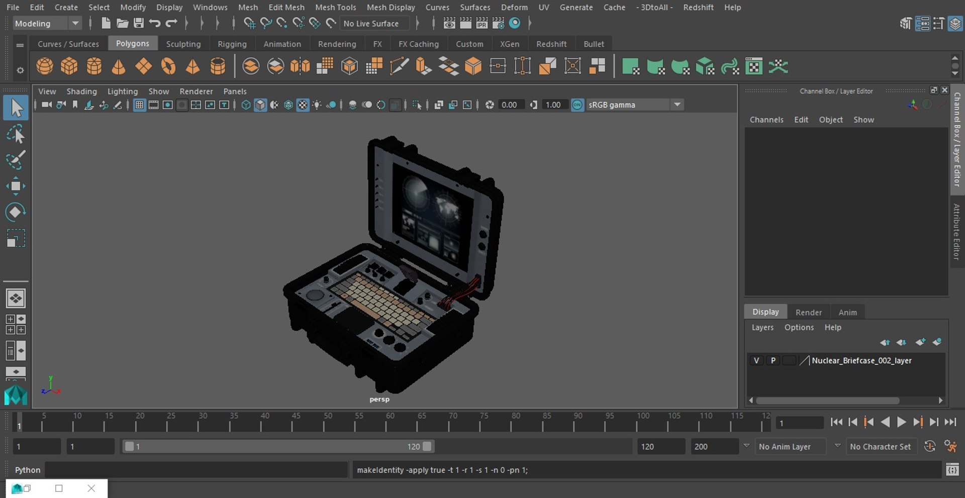Play animation forwards

click(902, 422)
